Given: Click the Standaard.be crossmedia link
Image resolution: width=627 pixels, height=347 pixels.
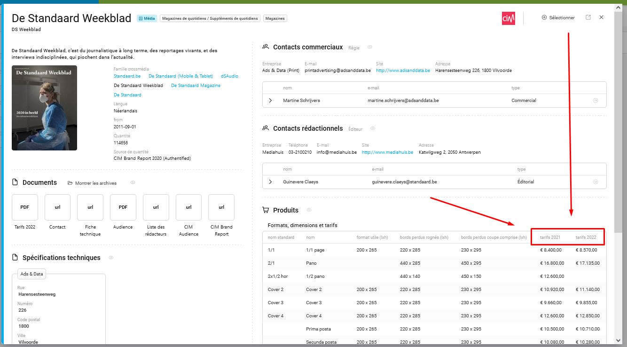Looking at the screenshot, I should tap(127, 76).
